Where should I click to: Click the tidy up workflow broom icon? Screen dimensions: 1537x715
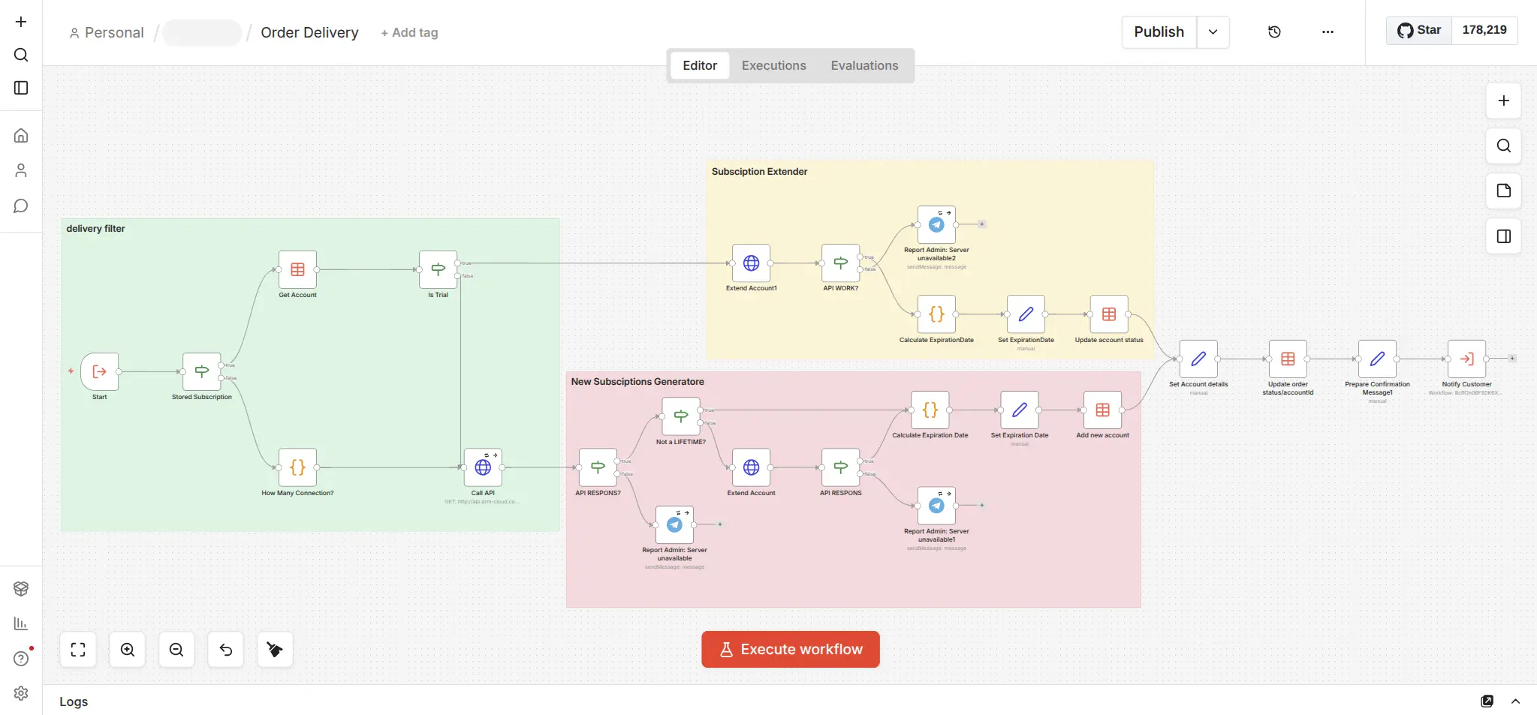tap(275, 650)
